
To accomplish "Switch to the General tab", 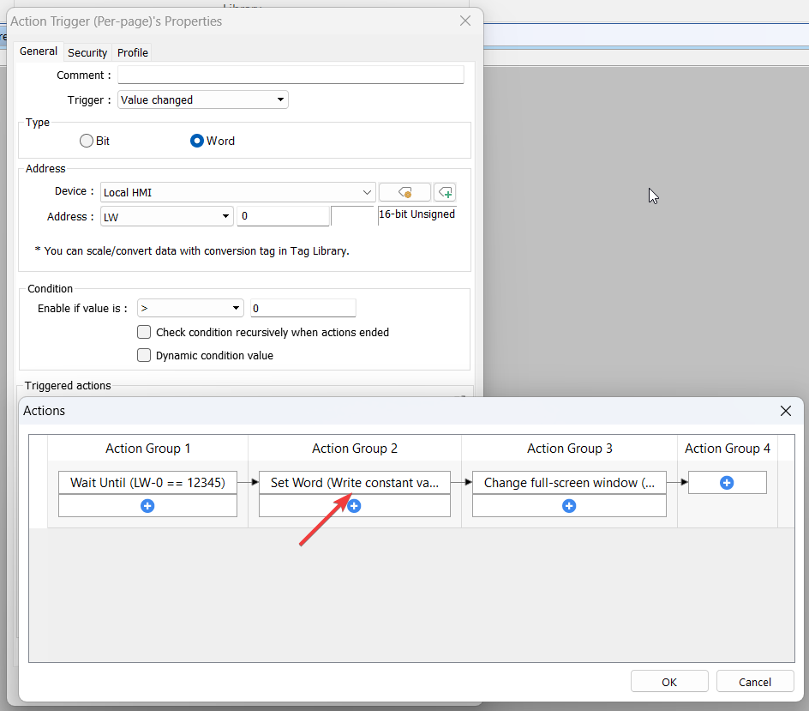I will pyautogui.click(x=39, y=51).
